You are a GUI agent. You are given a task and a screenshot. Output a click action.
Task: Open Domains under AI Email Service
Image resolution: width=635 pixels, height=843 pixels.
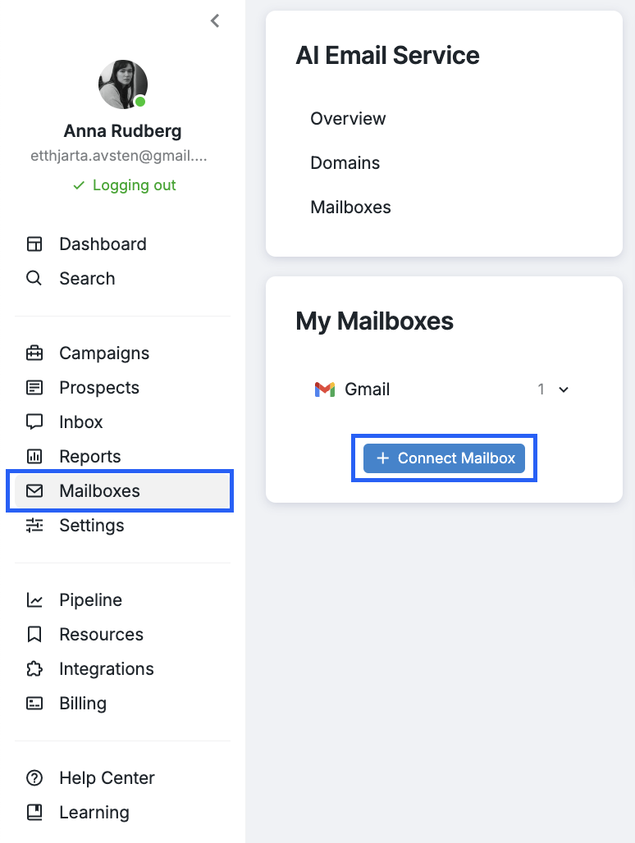tap(345, 163)
